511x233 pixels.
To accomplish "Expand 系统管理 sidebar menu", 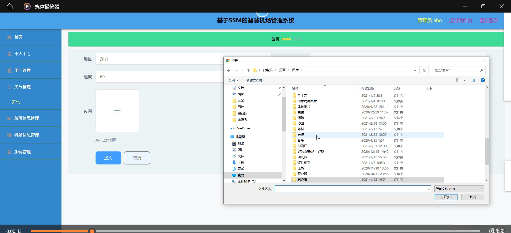I will (x=31, y=152).
